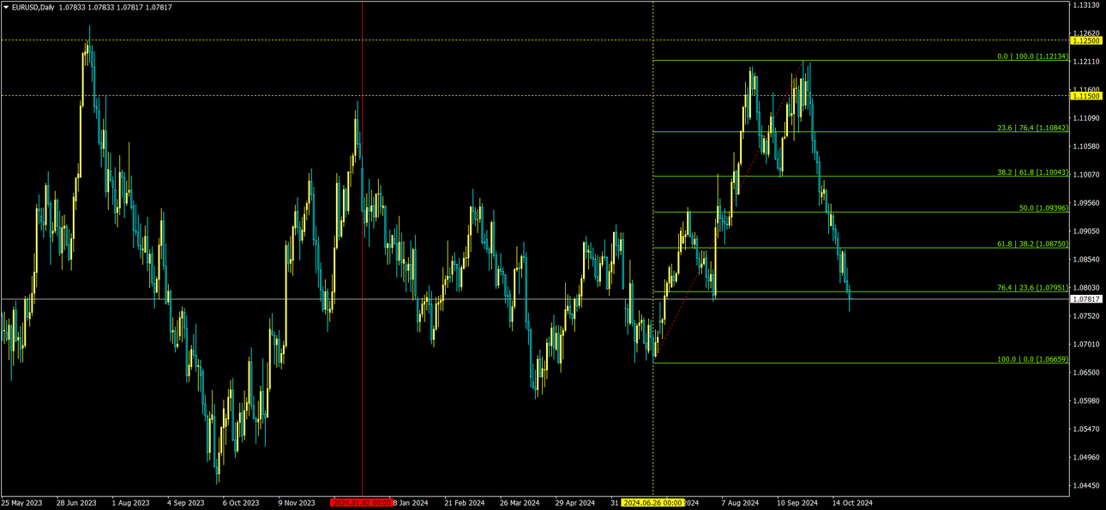The width and height of the screenshot is (1106, 510).
Task: Open the chart menu triangle beside EURUSD,Daily
Action: 6,7
